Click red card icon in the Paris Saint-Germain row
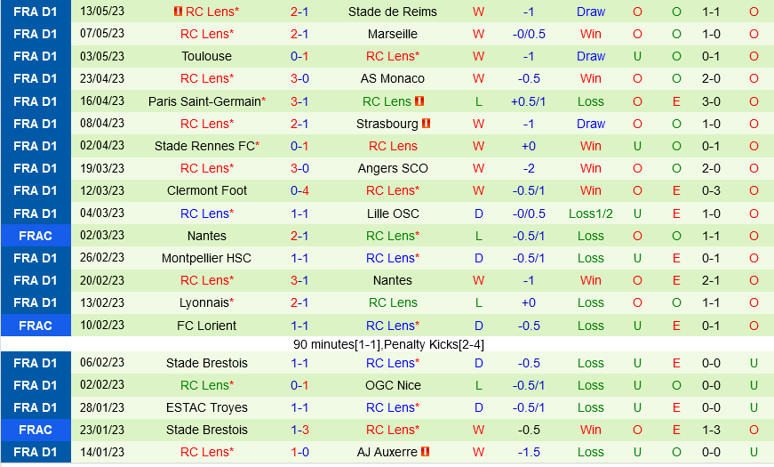774x467 pixels. [419, 101]
